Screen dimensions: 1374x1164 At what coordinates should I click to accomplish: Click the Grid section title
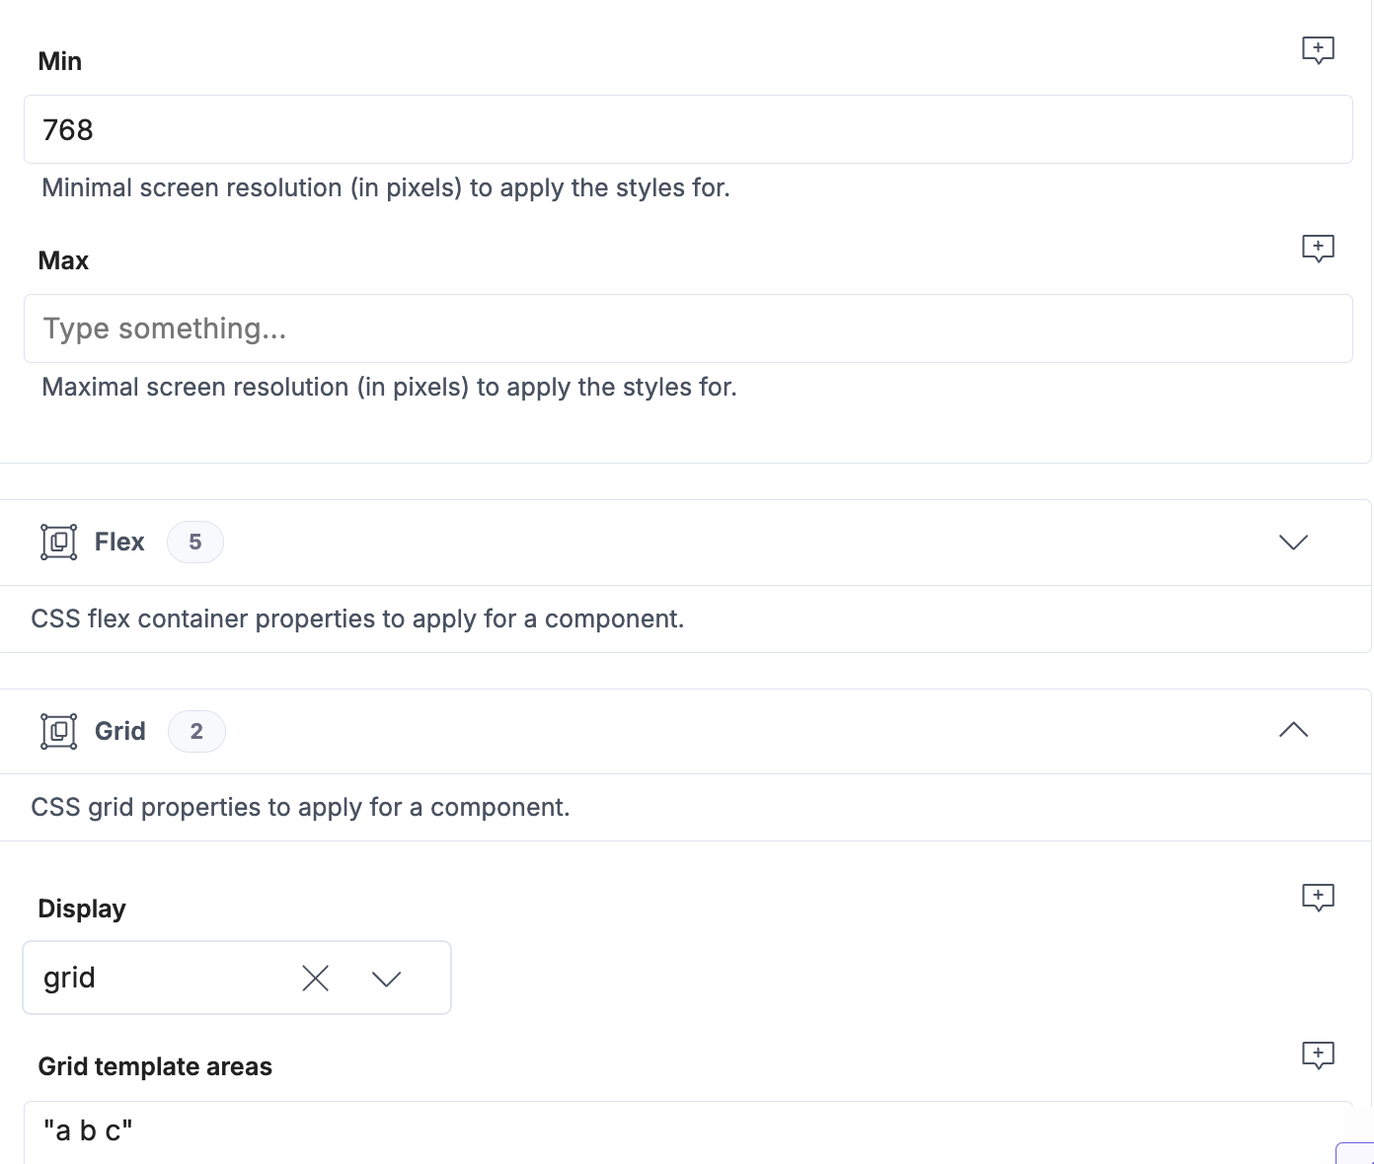pos(120,731)
